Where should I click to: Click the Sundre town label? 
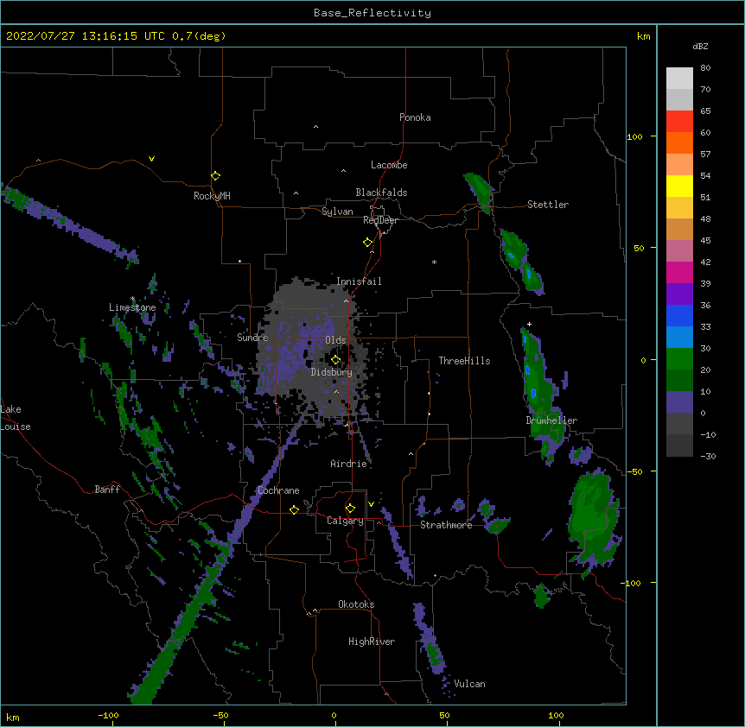pos(252,338)
